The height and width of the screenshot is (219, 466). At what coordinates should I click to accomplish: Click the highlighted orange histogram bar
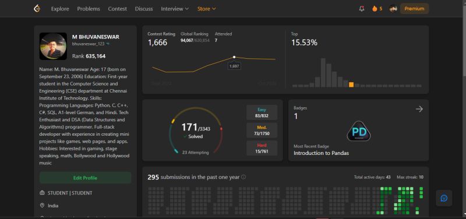[351, 84]
